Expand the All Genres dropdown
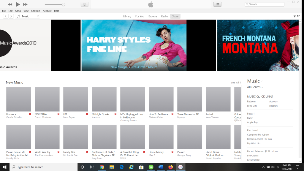 (x=255, y=87)
